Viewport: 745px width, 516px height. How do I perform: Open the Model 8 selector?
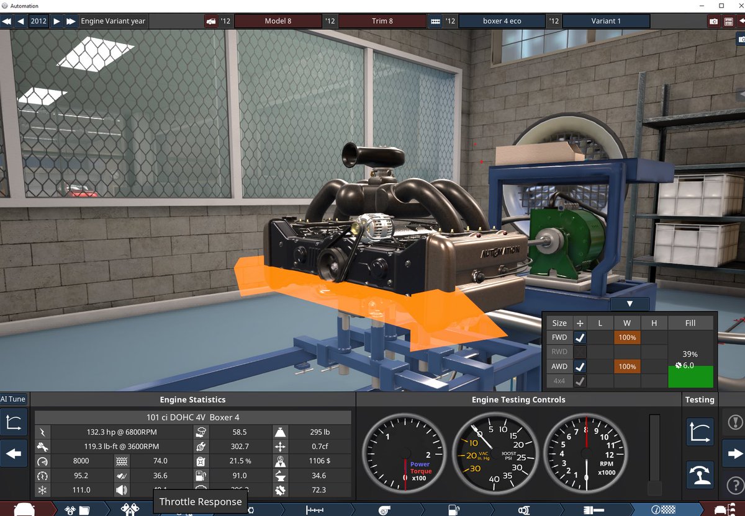click(278, 21)
